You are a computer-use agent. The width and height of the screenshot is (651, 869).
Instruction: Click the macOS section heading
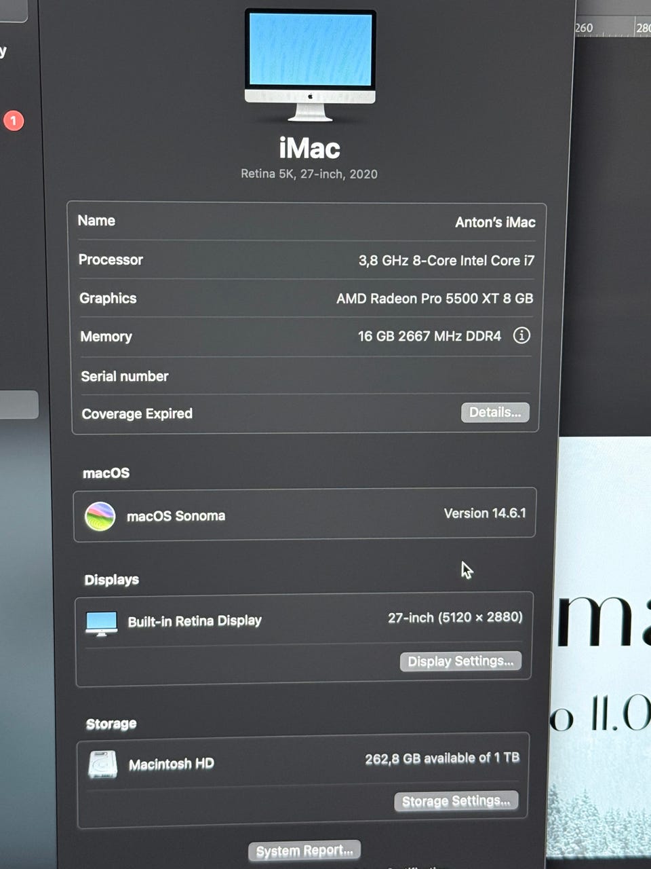106,473
